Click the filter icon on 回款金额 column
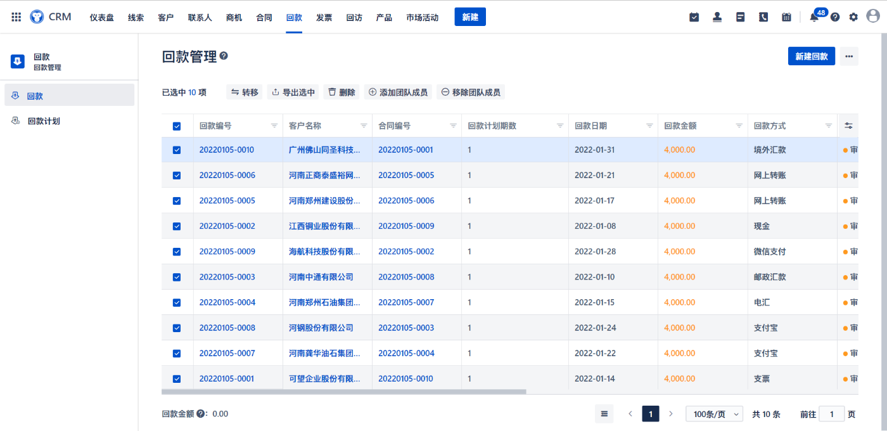The height and width of the screenshot is (431, 887). pyautogui.click(x=739, y=126)
